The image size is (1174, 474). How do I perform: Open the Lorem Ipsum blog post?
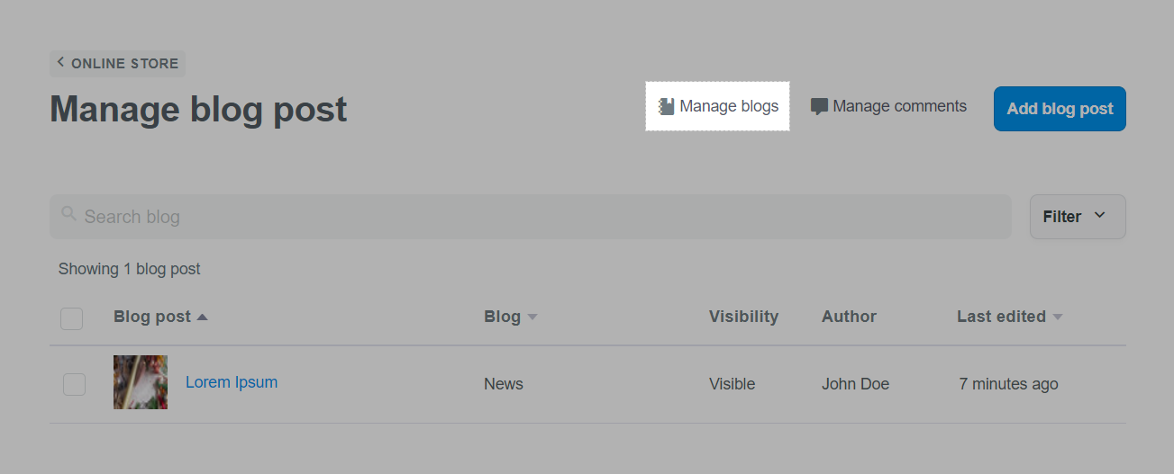coord(232,382)
